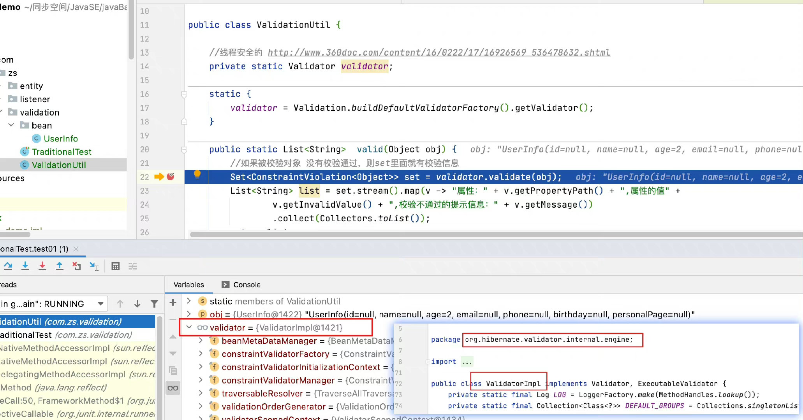Image resolution: width=803 pixels, height=420 pixels.
Task: Select the Method java.lang.reflect stack frame
Action: [x=77, y=388]
